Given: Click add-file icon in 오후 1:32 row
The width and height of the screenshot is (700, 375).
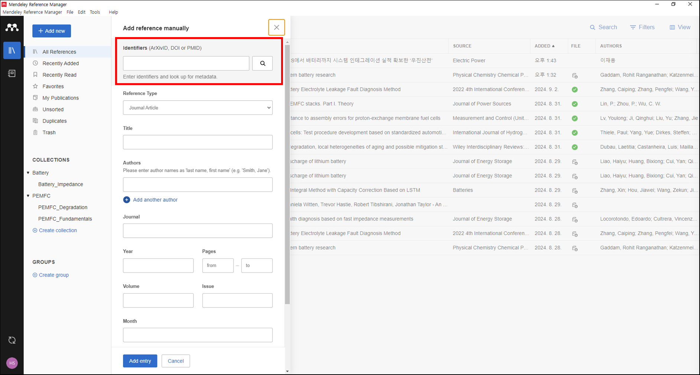Looking at the screenshot, I should click(575, 75).
